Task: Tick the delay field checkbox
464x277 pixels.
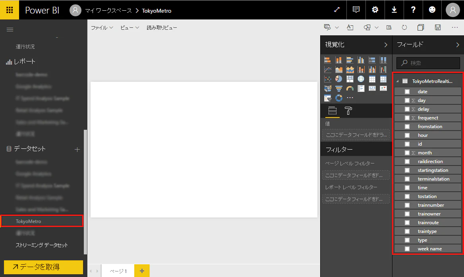Action: pos(407,109)
